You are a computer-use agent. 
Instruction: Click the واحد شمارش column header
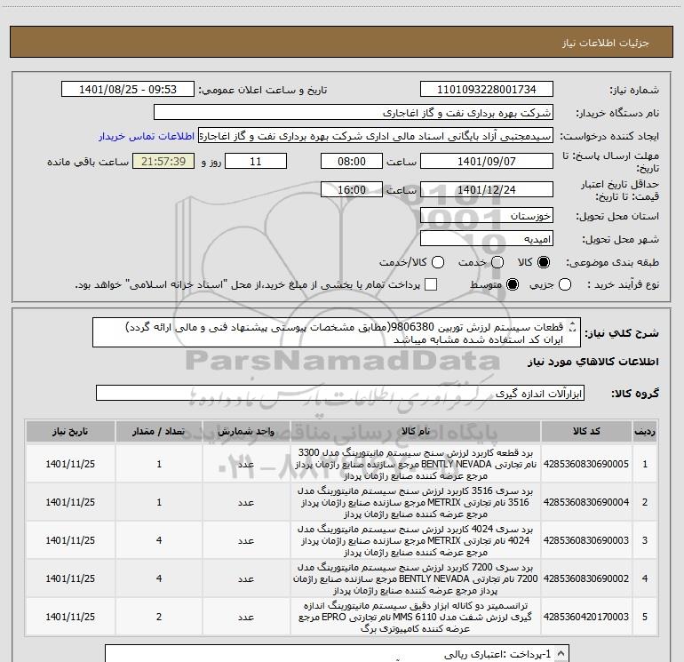click(246, 432)
